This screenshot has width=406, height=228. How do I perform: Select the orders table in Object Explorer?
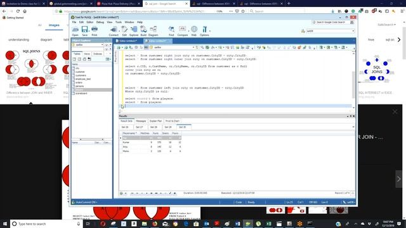point(79,82)
